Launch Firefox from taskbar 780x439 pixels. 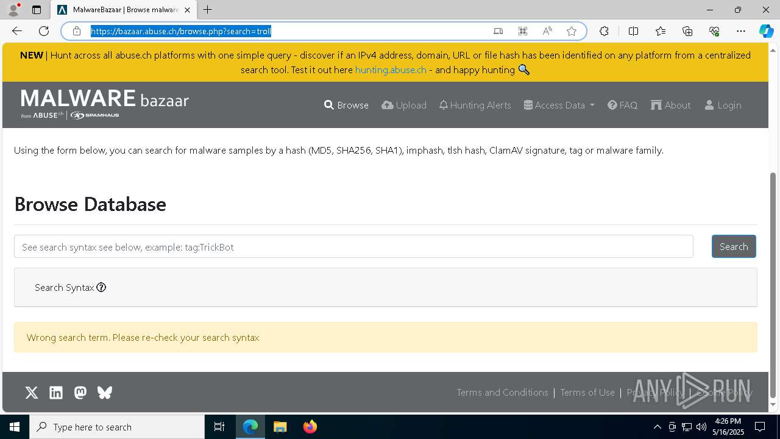310,427
